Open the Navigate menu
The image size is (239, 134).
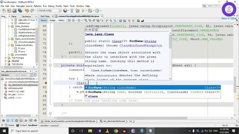coord(20,6)
